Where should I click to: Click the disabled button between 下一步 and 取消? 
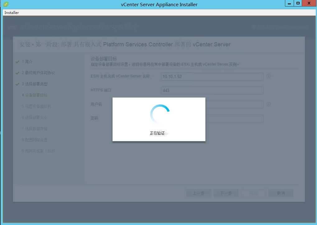pos(253,193)
